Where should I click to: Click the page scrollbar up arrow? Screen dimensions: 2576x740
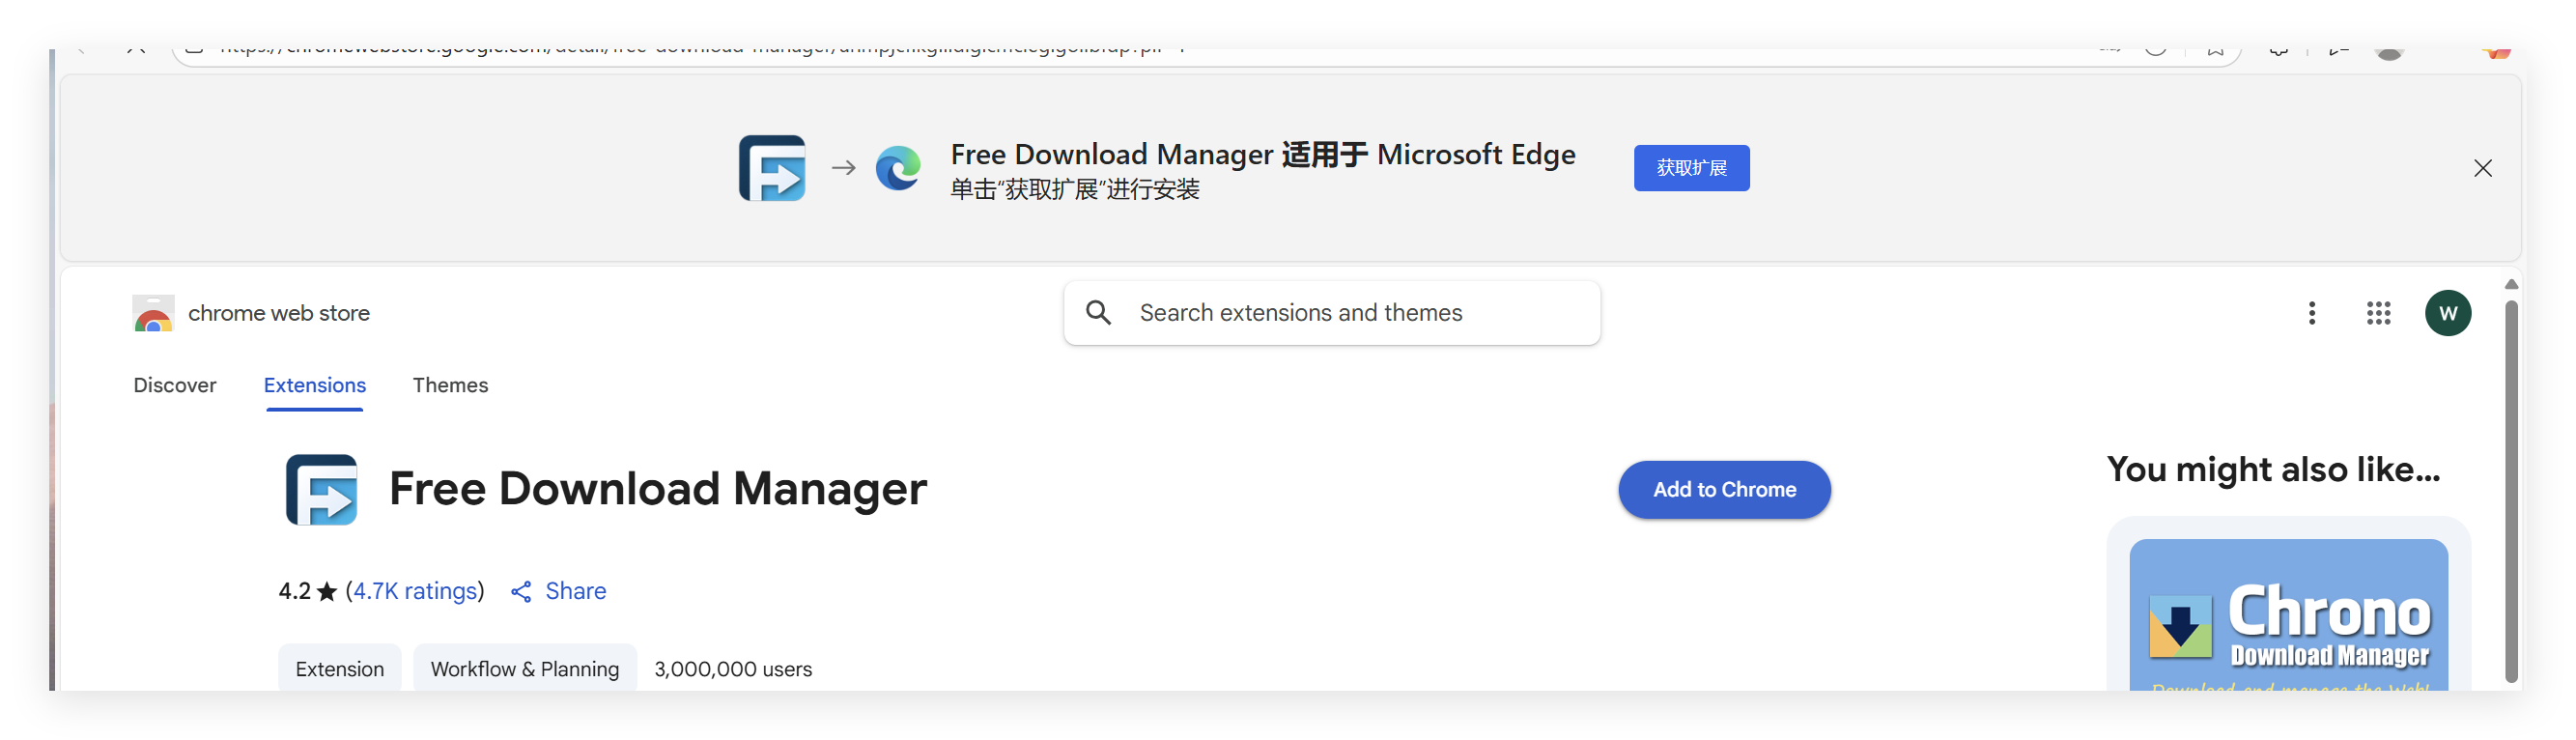pyautogui.click(x=2511, y=285)
